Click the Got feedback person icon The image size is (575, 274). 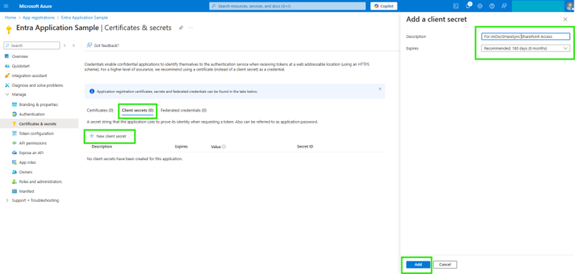click(89, 45)
